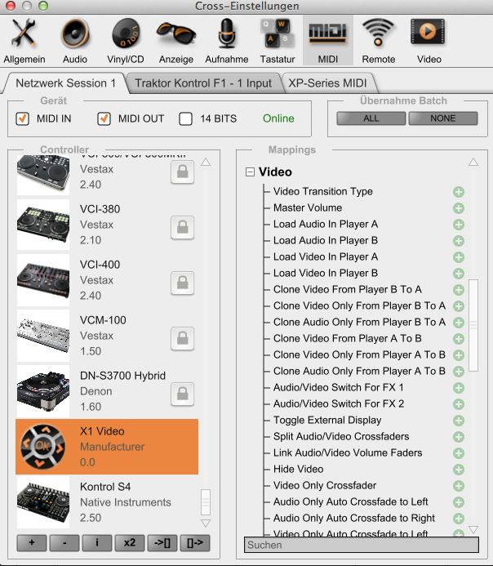Uncheck the MIDI OUT checkbox
Image resolution: width=493 pixels, height=566 pixels.
[x=104, y=119]
